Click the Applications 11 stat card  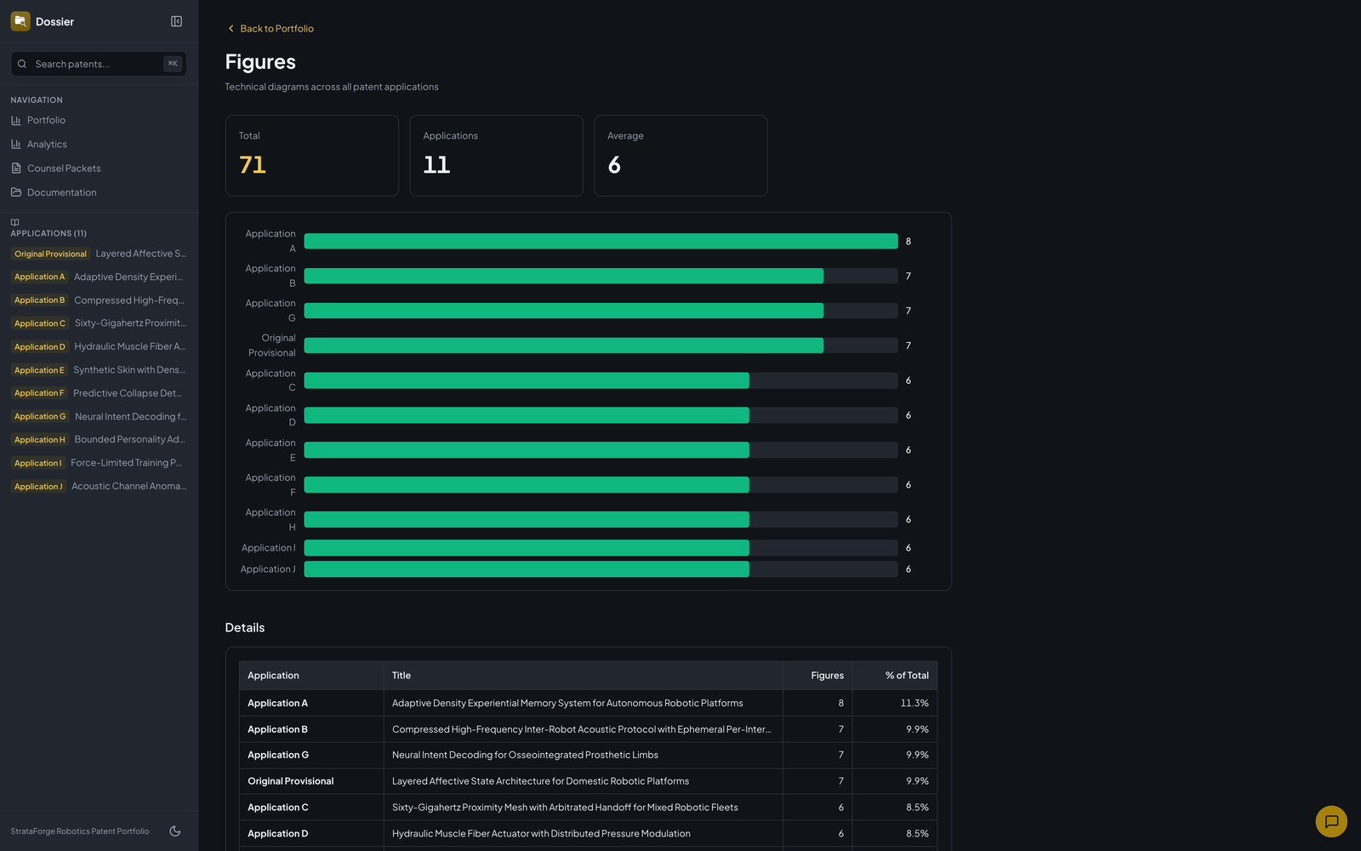pyautogui.click(x=496, y=156)
